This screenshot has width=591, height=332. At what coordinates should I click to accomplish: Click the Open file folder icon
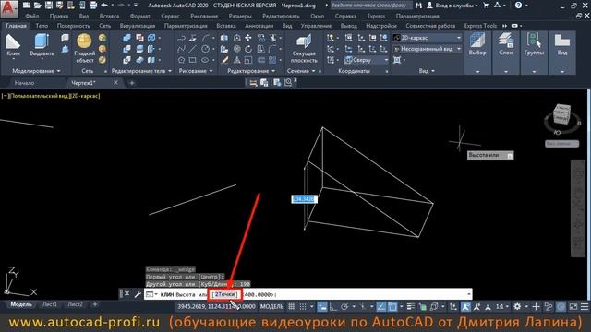pyautogui.click(x=38, y=6)
